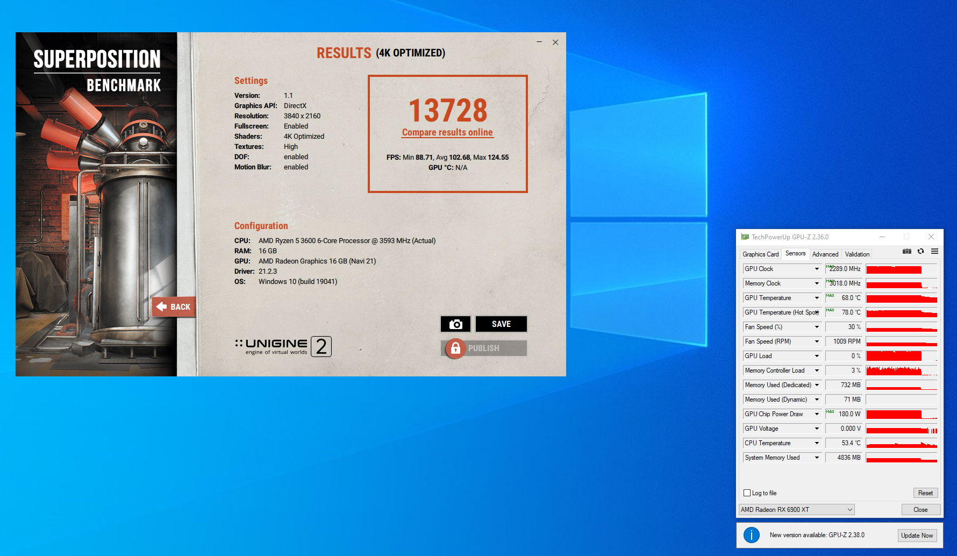
Task: Reset the GPU-Z sensor readings
Action: point(925,493)
